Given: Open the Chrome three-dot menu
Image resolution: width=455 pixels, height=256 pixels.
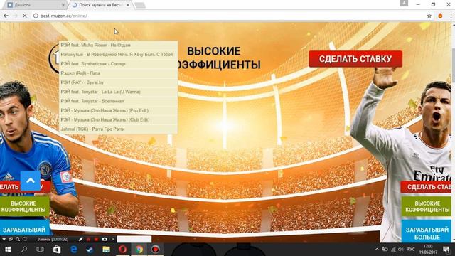Looking at the screenshot, I should [451, 16].
